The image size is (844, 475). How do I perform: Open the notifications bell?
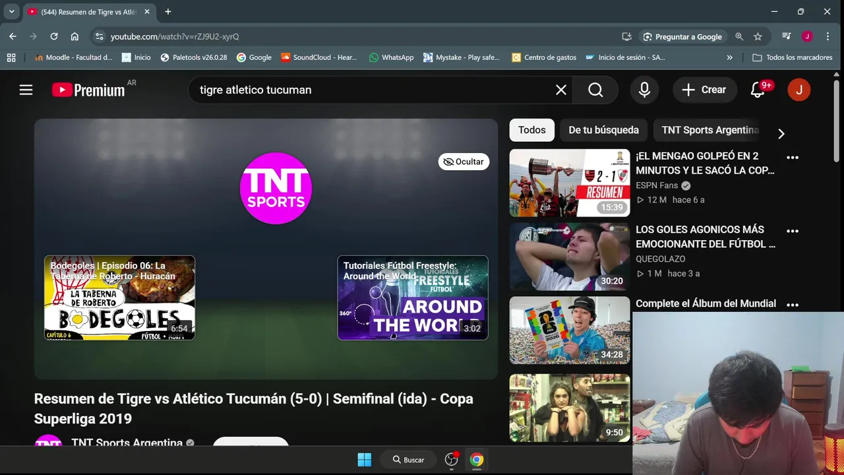tap(758, 90)
